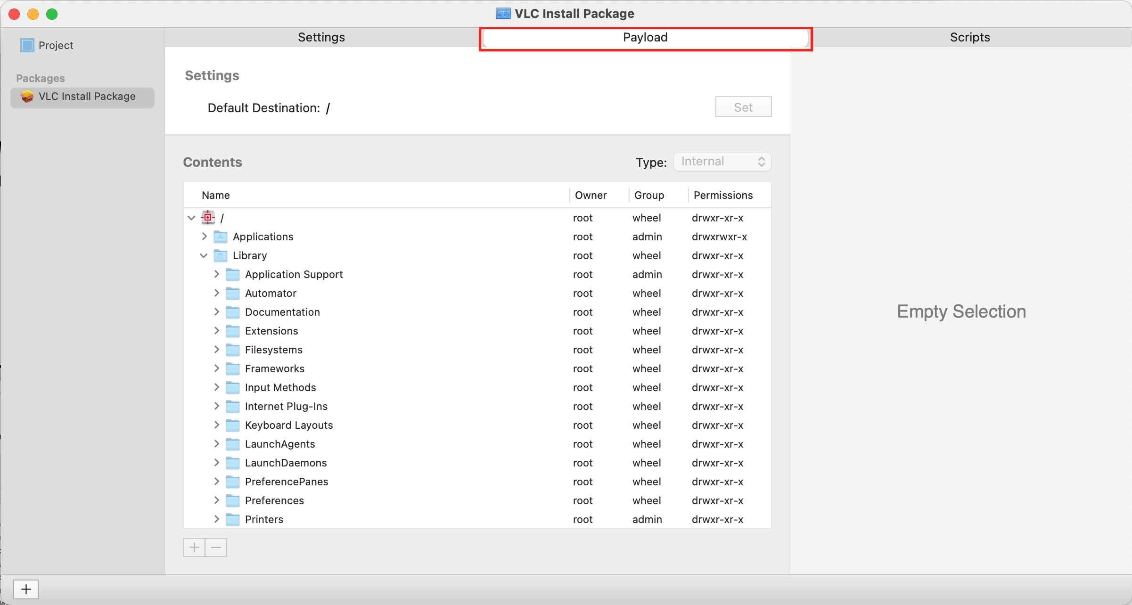
Task: Click the Automator folder icon
Action: (x=233, y=293)
